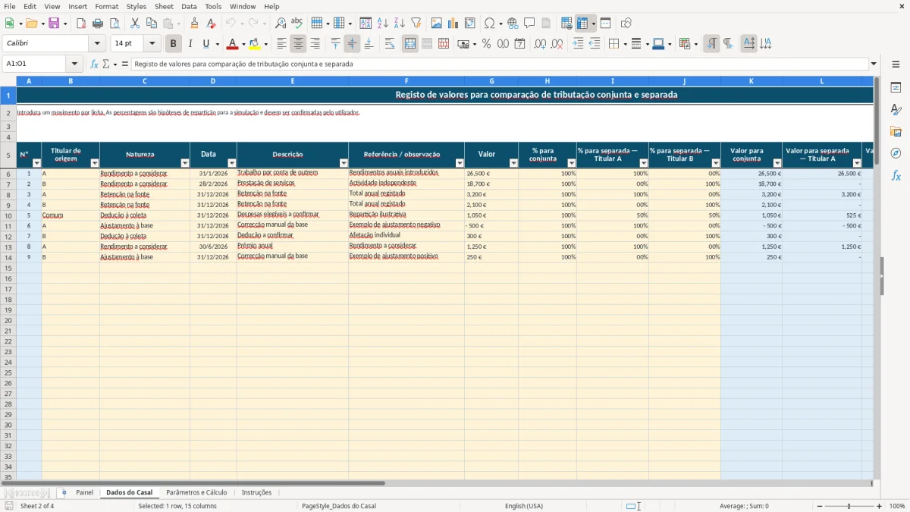Expand the formula bar
Screen dimensions: 910x512
point(874,64)
